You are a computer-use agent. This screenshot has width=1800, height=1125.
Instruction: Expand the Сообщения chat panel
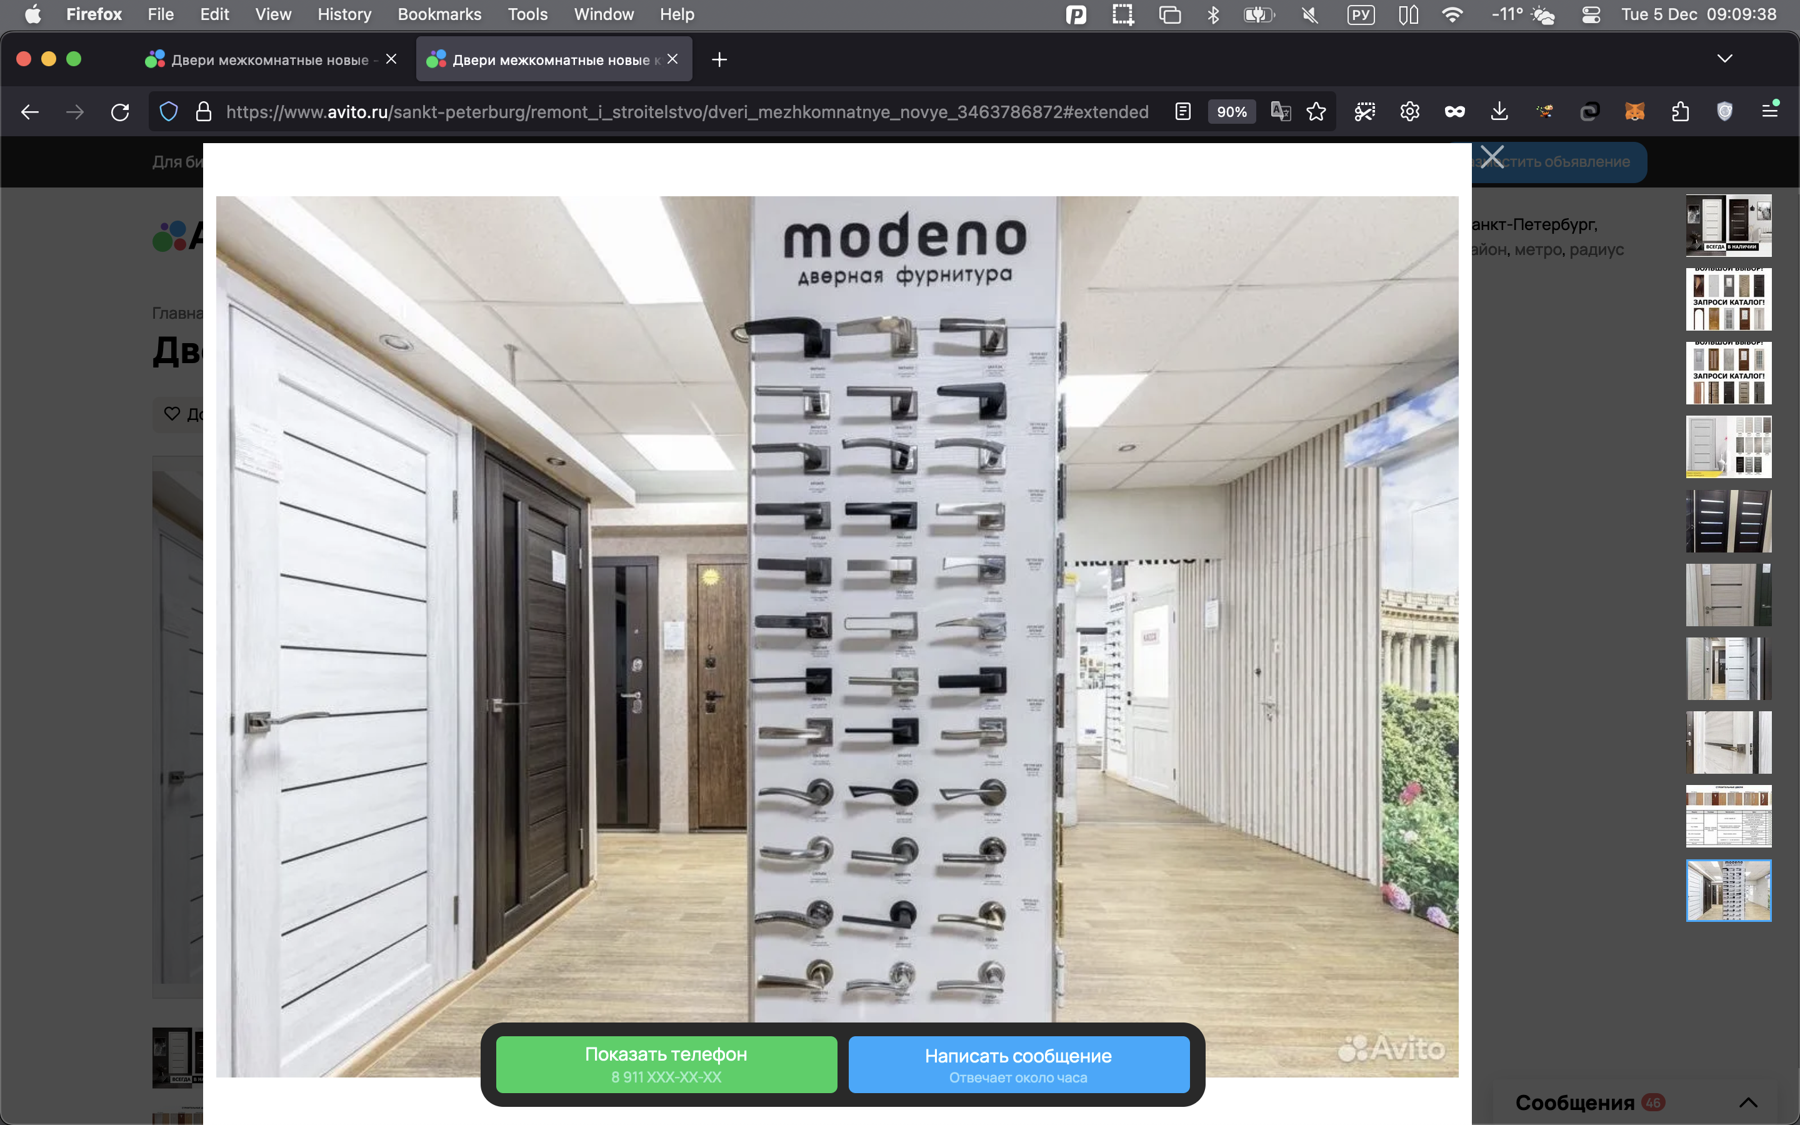tap(1748, 1102)
